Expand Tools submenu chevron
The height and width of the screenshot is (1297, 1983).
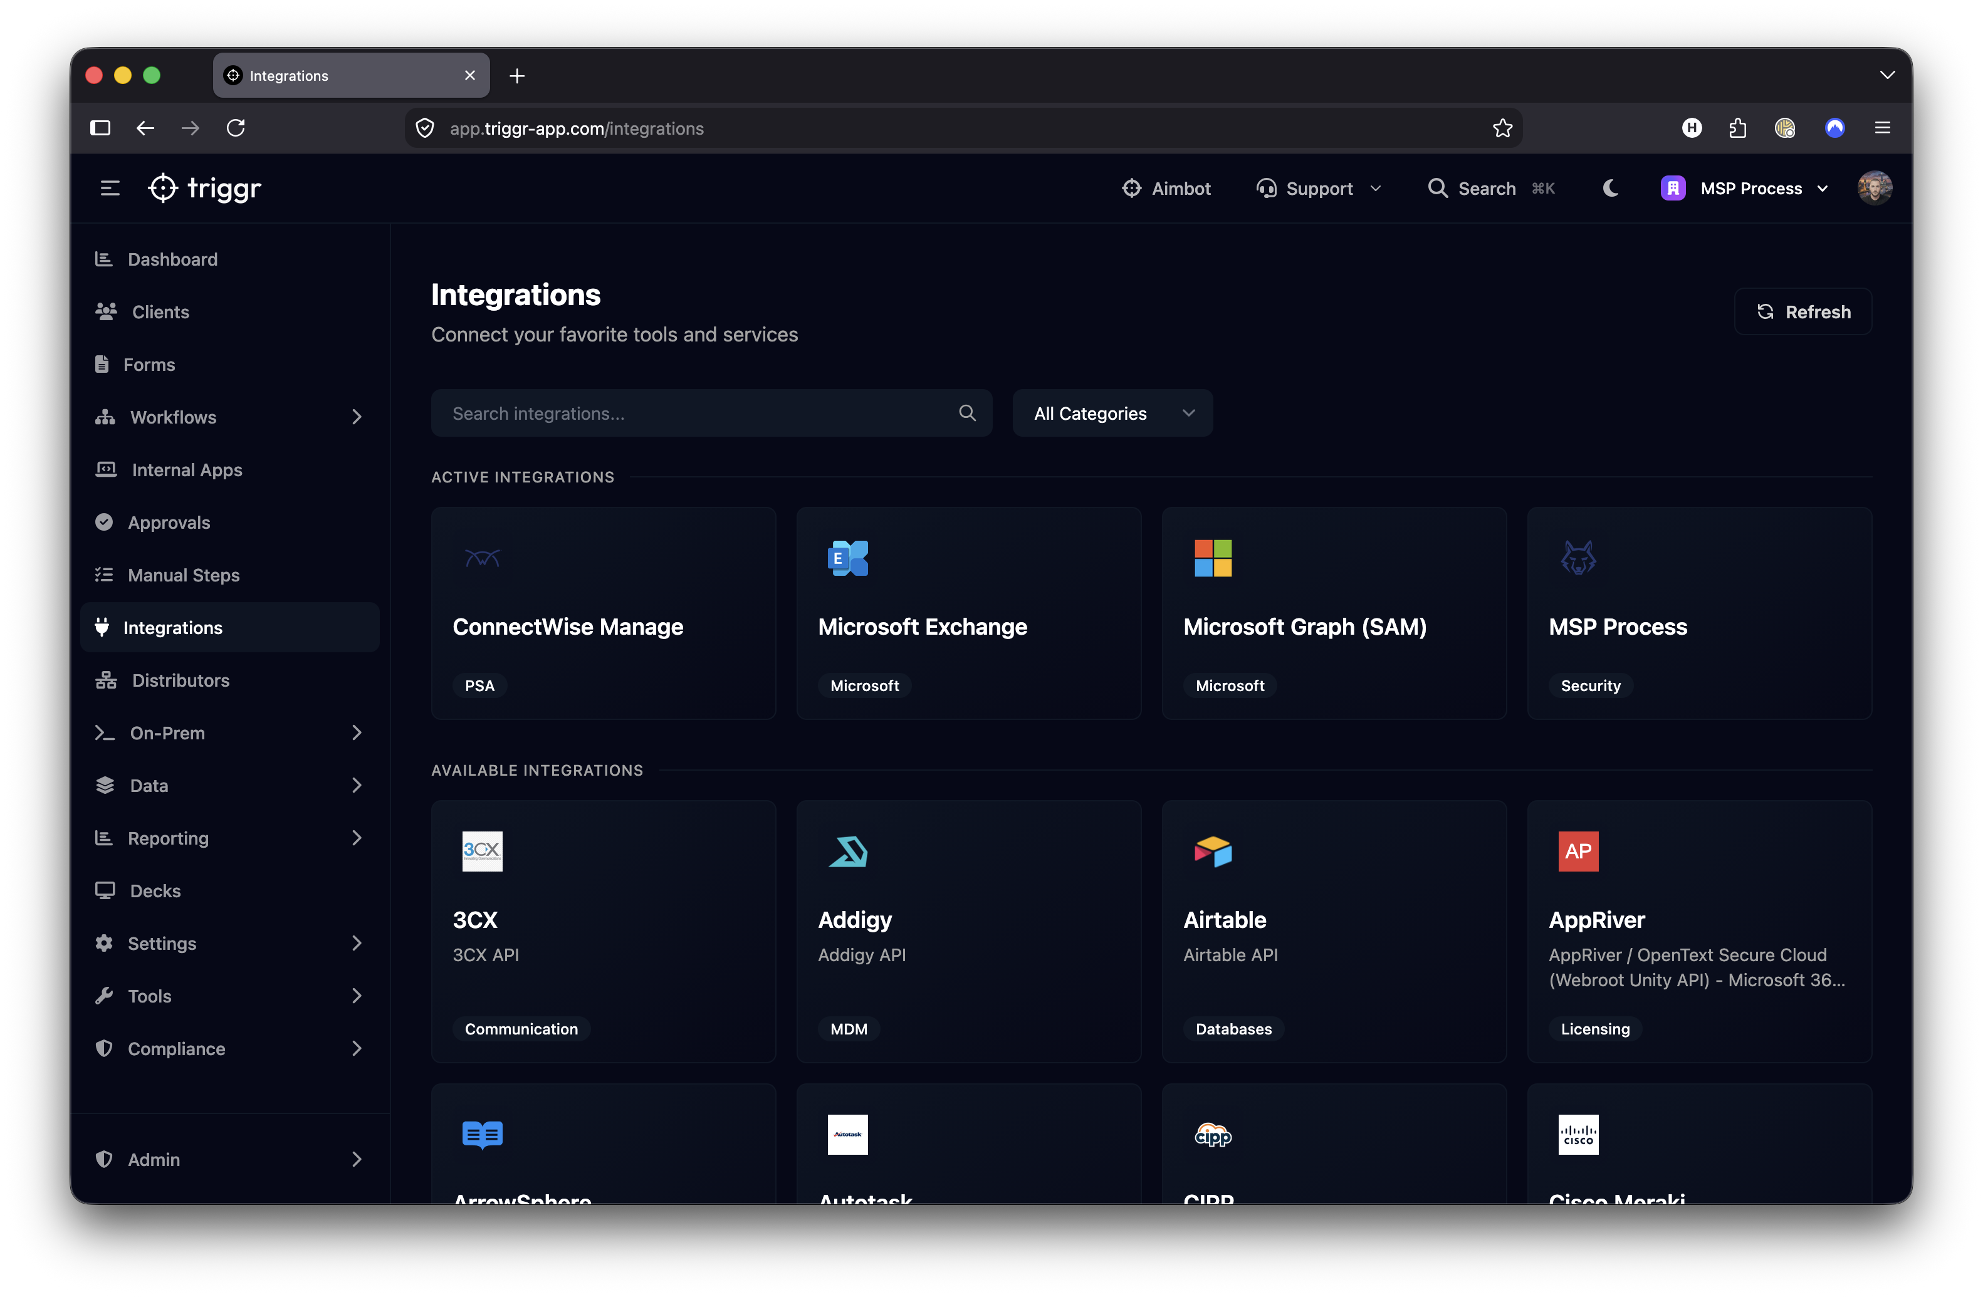[357, 996]
